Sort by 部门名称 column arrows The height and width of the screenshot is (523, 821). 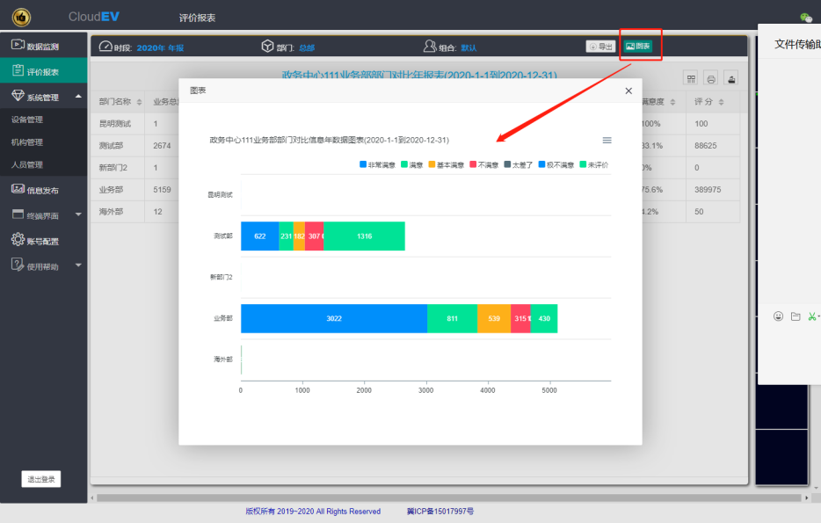[139, 102]
